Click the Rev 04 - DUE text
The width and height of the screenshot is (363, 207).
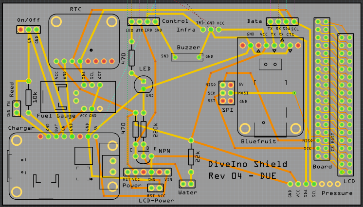(x=242, y=176)
